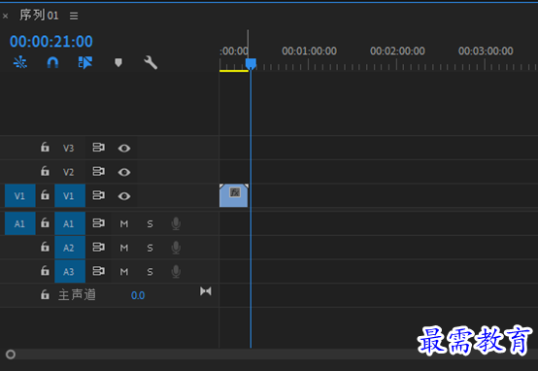Target the V3 track header
538x371 pixels.
click(x=68, y=148)
